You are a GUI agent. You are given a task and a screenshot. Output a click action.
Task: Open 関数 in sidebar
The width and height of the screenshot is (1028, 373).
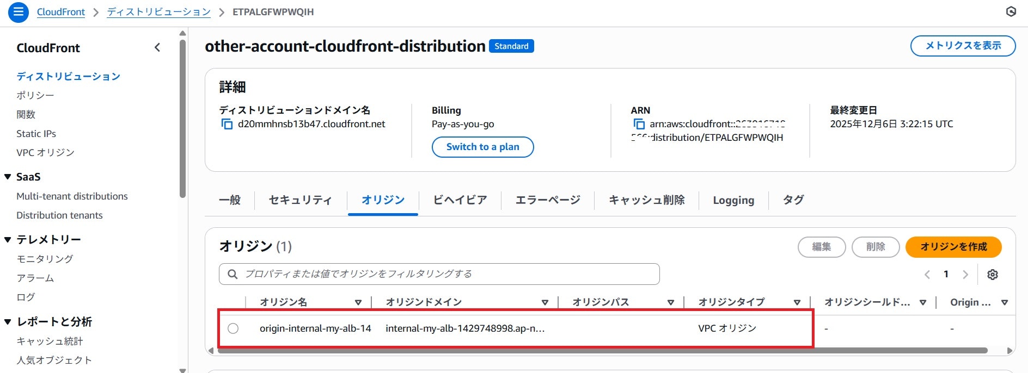point(26,115)
